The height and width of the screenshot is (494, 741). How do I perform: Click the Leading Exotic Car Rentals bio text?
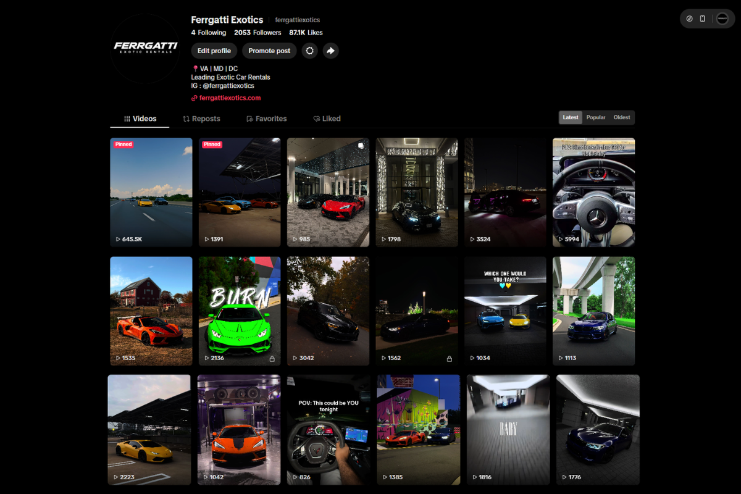point(230,77)
